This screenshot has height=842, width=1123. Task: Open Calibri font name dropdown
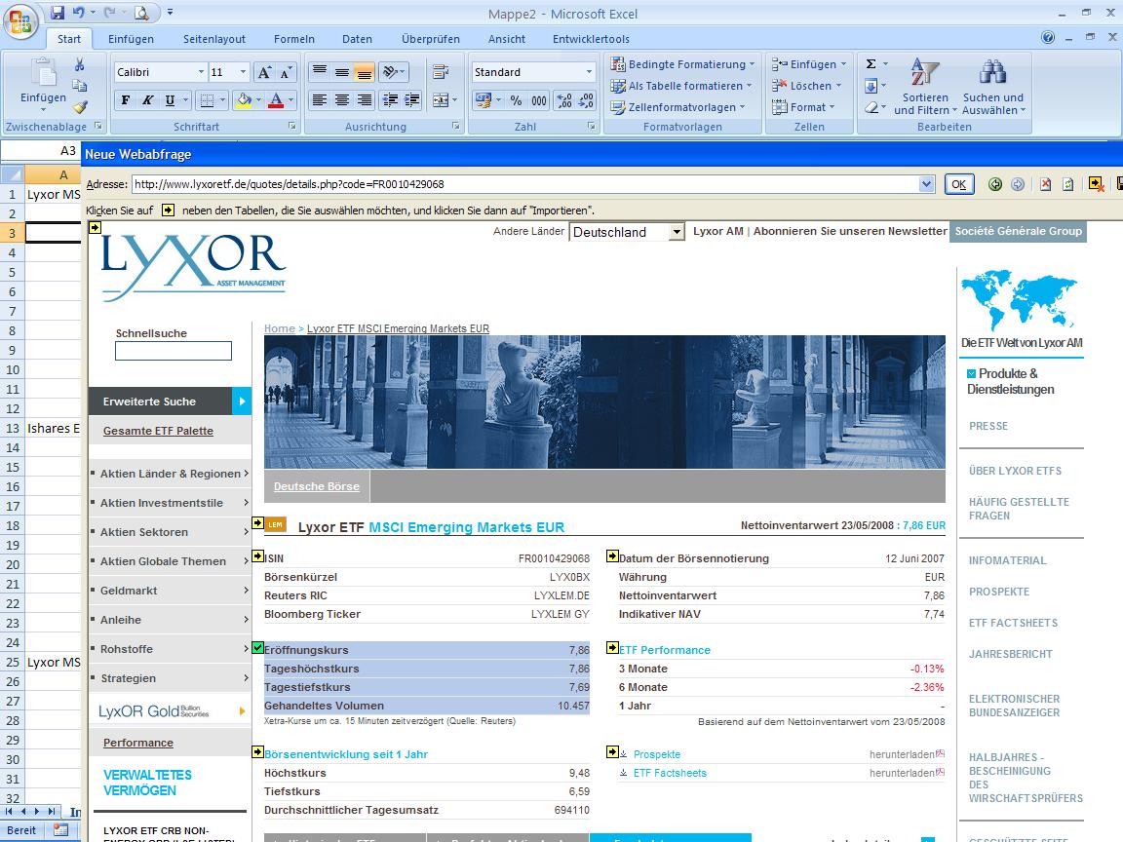pyautogui.click(x=201, y=72)
